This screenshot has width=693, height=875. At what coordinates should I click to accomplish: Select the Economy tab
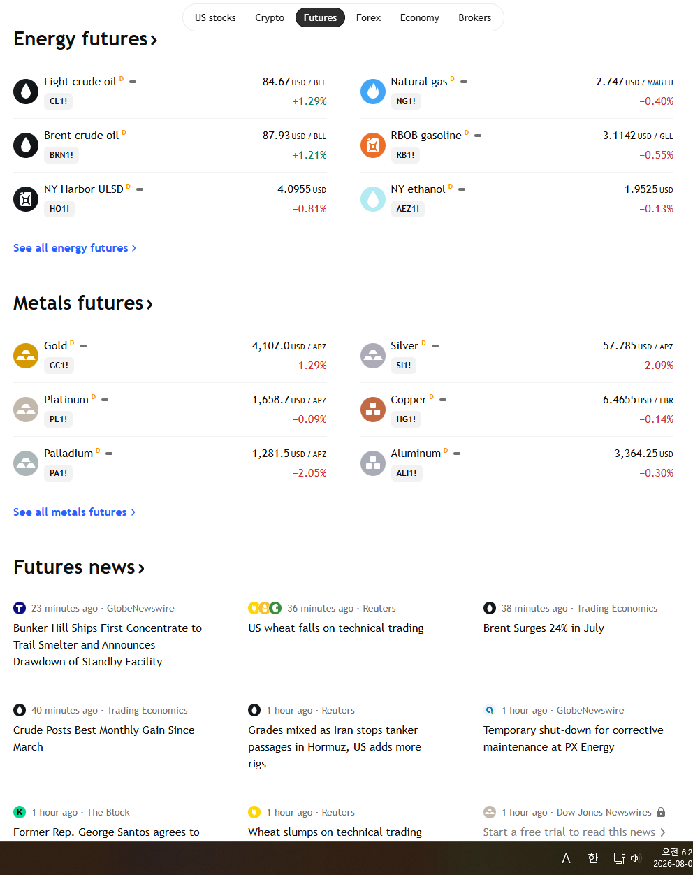(x=420, y=17)
